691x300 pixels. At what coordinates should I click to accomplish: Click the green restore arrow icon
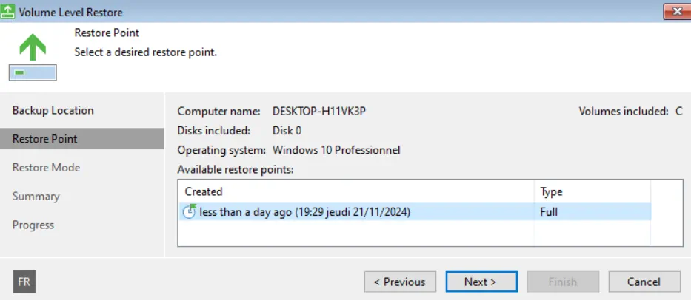(x=33, y=47)
